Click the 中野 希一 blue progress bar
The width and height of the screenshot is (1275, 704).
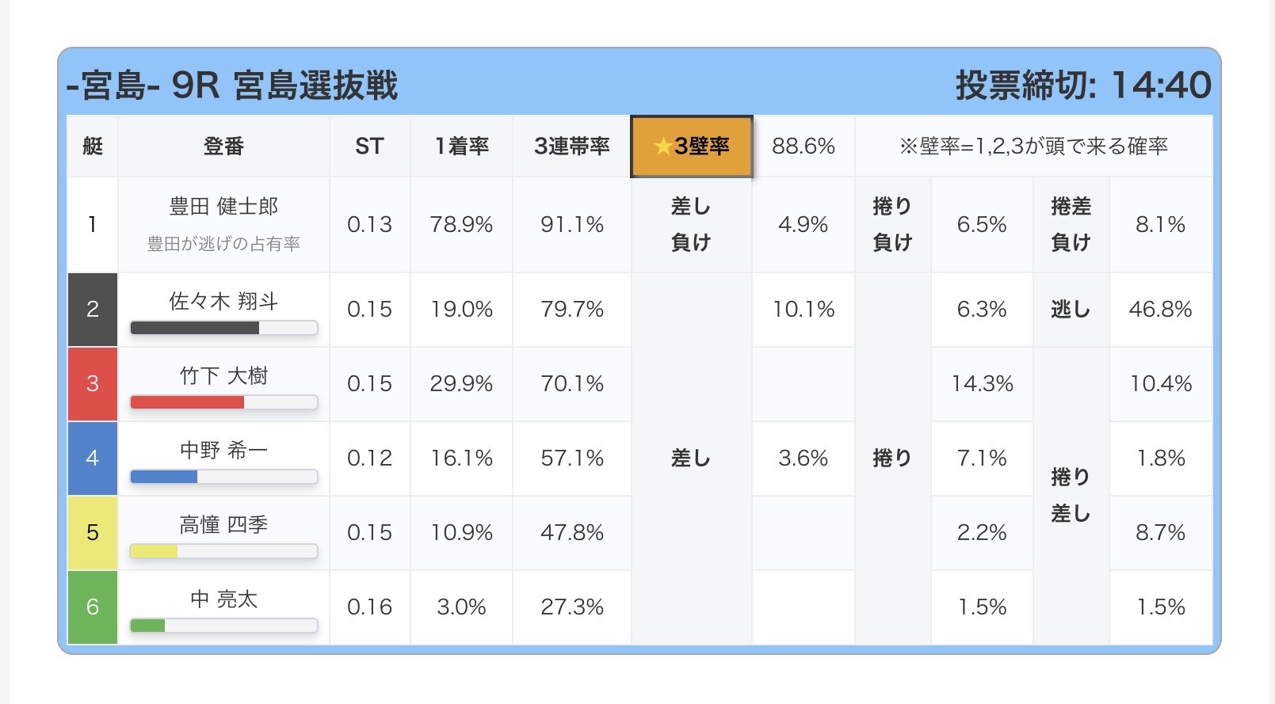[223, 477]
